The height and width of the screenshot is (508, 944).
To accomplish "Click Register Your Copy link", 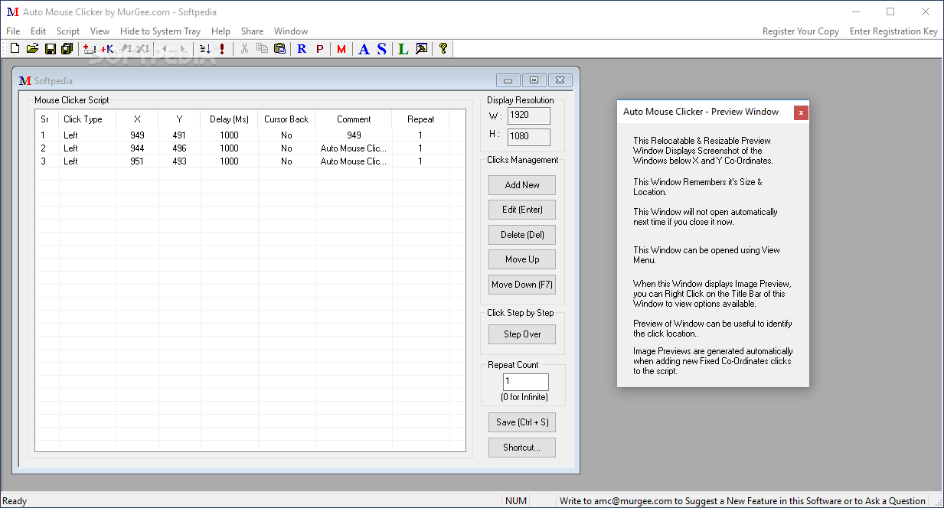I will 801,31.
